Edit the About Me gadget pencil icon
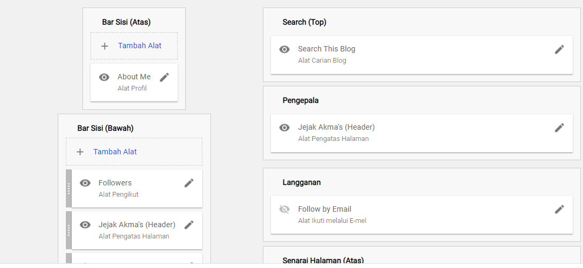Image resolution: width=583 pixels, height=268 pixels. click(164, 77)
